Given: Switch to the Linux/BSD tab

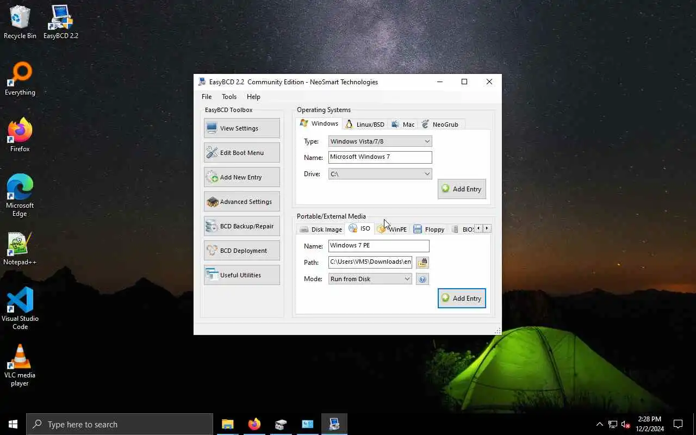Looking at the screenshot, I should [x=365, y=125].
